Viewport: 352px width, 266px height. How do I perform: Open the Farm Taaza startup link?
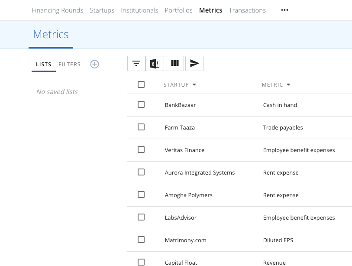tap(180, 127)
